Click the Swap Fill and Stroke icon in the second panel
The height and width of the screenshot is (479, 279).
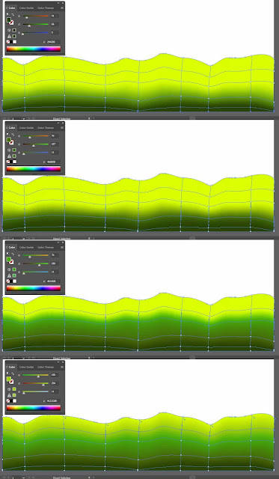pyautogui.click(x=13, y=135)
